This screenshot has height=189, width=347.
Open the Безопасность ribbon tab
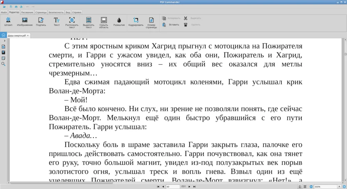tap(56, 12)
